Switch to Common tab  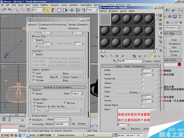pyautogui.click(x=43, y=28)
